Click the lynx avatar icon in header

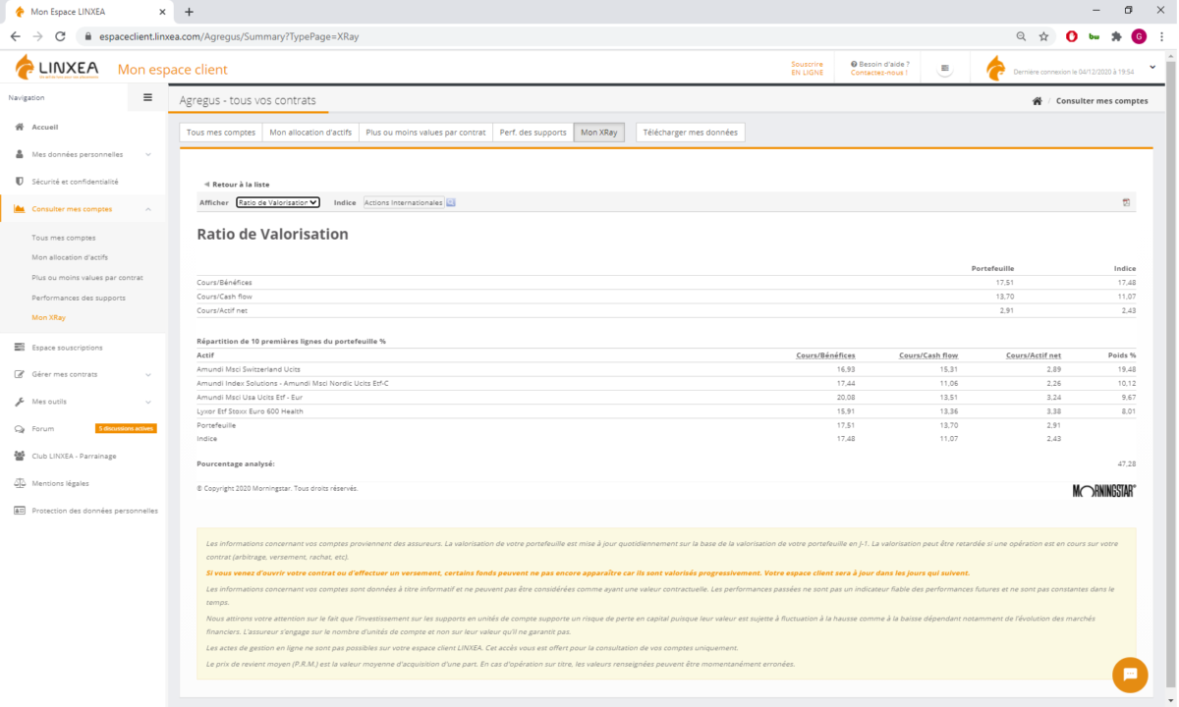995,68
